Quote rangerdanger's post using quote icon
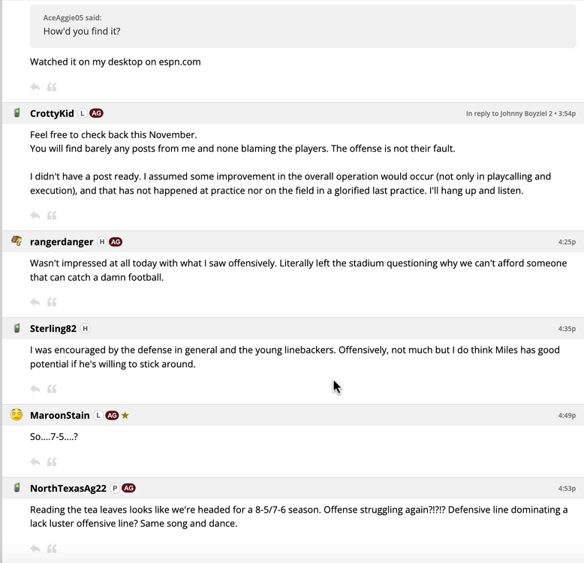Image resolution: width=584 pixels, height=563 pixels. 52,302
